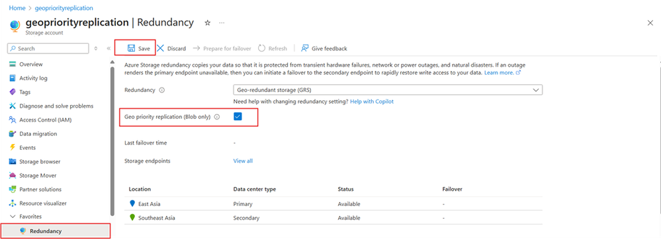Click the Storage Mover sidebar label
The image size is (661, 239).
point(38,176)
